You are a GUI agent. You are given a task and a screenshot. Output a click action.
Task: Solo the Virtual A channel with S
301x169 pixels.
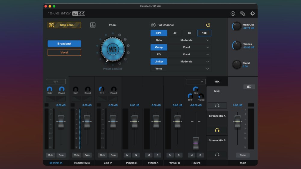157,155
